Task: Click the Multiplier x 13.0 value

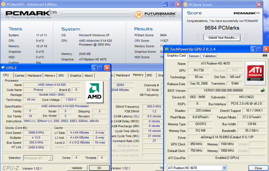Action: pyautogui.click(x=36, y=137)
